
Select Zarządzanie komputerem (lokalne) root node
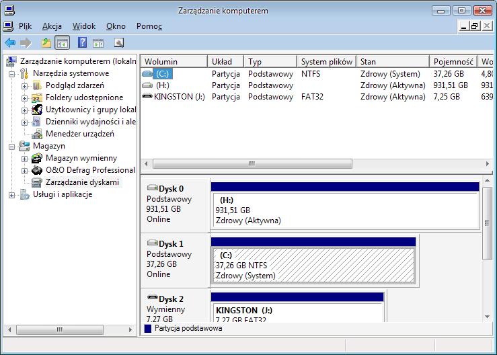point(78,61)
